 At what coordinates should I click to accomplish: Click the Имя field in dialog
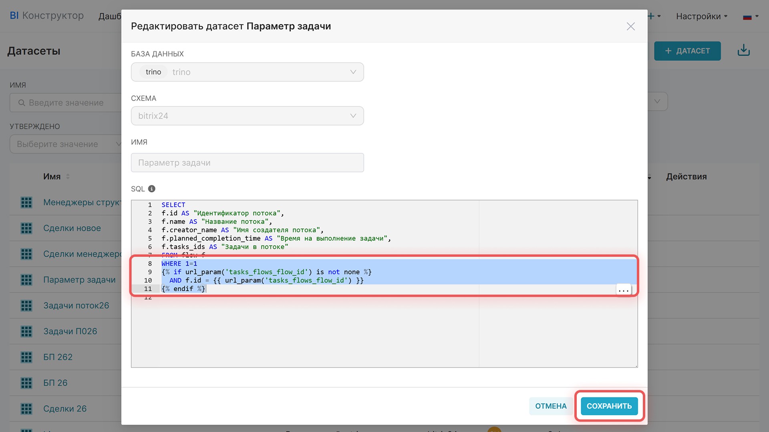tap(247, 163)
